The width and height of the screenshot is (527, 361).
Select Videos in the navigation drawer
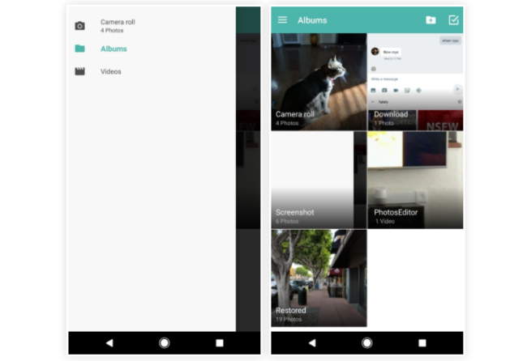coord(152,71)
